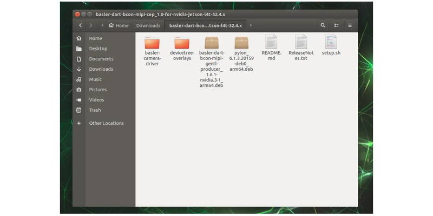433x216 pixels.
Task: Click the Trash bin icon in sidebar
Action: 79,110
